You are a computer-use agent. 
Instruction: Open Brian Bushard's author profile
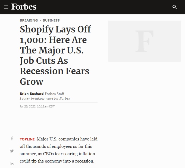(32, 94)
